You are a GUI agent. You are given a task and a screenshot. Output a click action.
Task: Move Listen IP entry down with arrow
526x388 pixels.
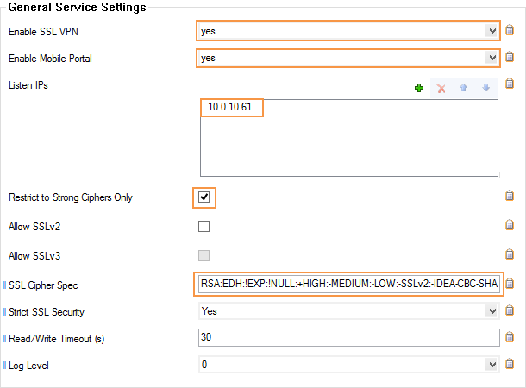485,88
